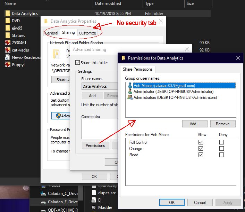Open the Customize tab
The width and height of the screenshot is (245, 212).
(x=87, y=33)
